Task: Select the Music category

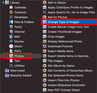Action: (x=18, y=46)
